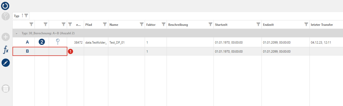Open filter for the Beschreibung column

click(x=210, y=25)
